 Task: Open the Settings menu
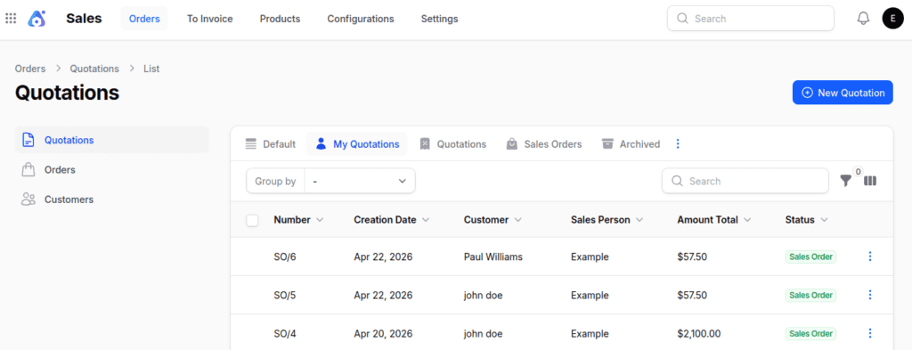440,19
